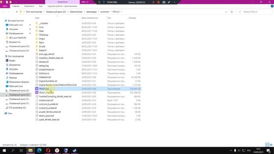Launch Opera browser from taskbar
This screenshot has width=274, height=154.
click(x=48, y=150)
